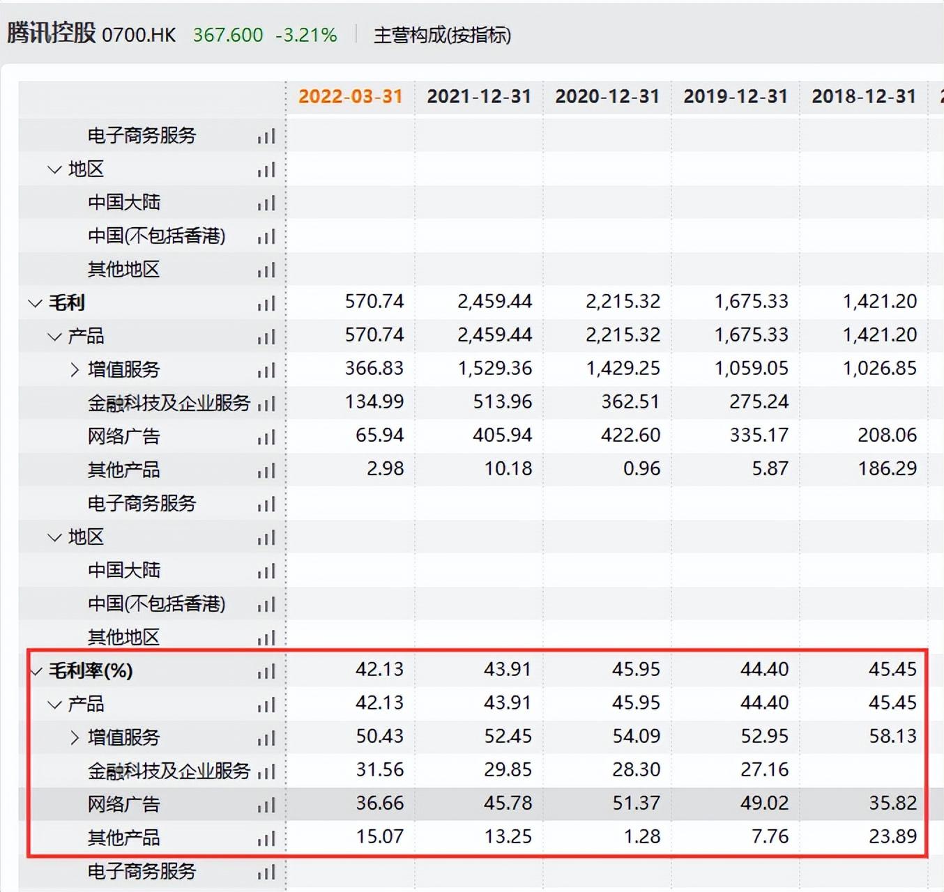Image resolution: width=944 pixels, height=892 pixels.
Task: Click chart icon for 增值服务 row showing 50.43
Action: point(266,738)
